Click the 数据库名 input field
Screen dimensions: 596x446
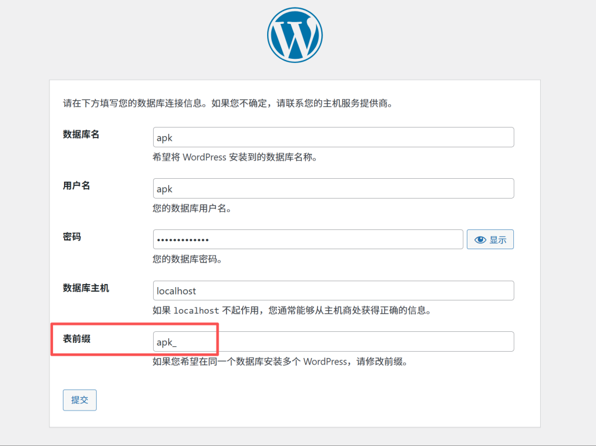pos(333,137)
